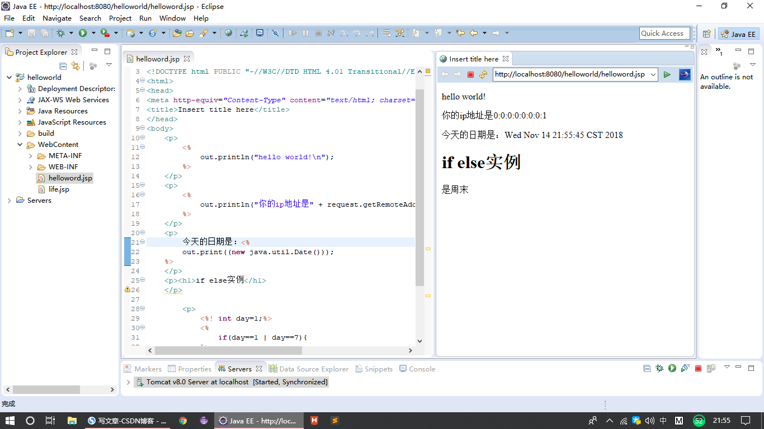This screenshot has width=764, height=429.
Task: Click the editor vertical scrollbar thumb
Action: pyautogui.click(x=420, y=188)
